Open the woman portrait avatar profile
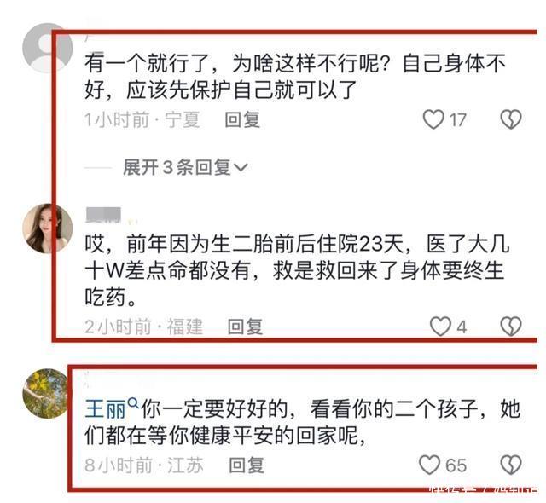This screenshot has width=546, height=503. coord(48,228)
